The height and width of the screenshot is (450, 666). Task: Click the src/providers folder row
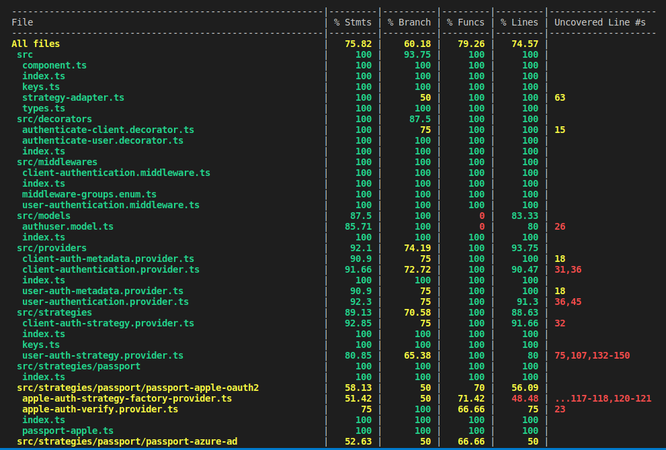pyautogui.click(x=52, y=248)
